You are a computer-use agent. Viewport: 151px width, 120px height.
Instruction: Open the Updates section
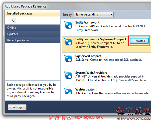point(32,34)
